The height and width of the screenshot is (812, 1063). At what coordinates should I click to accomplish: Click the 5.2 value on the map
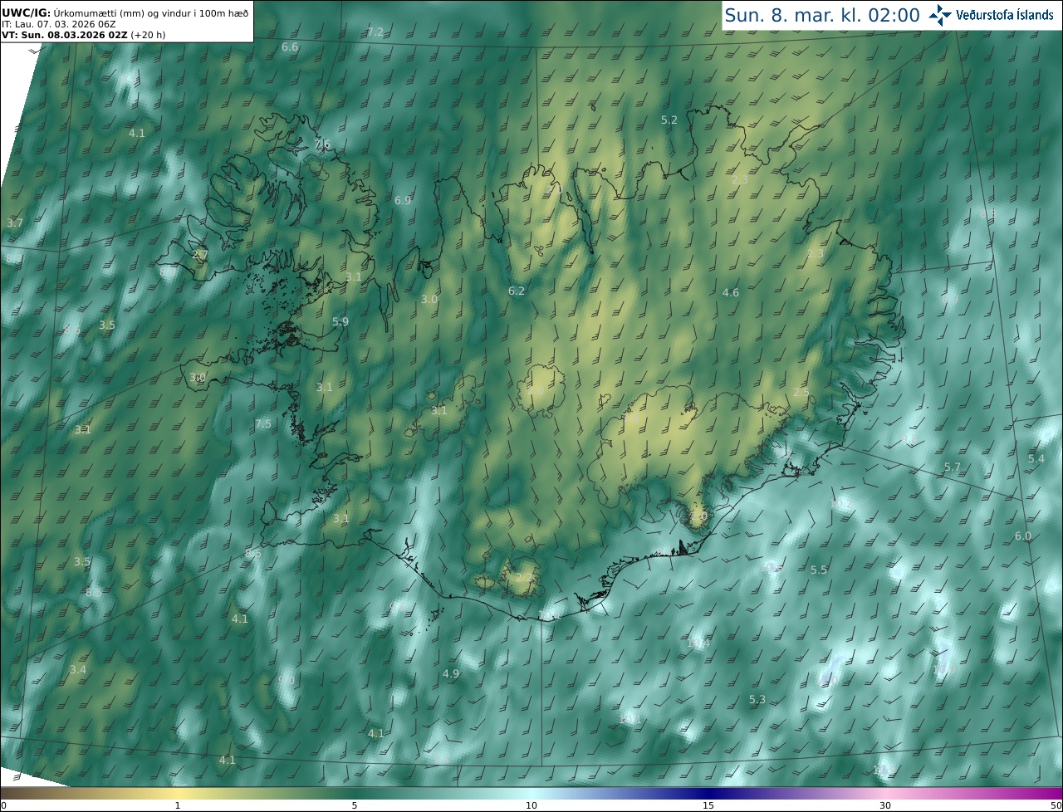(x=669, y=120)
